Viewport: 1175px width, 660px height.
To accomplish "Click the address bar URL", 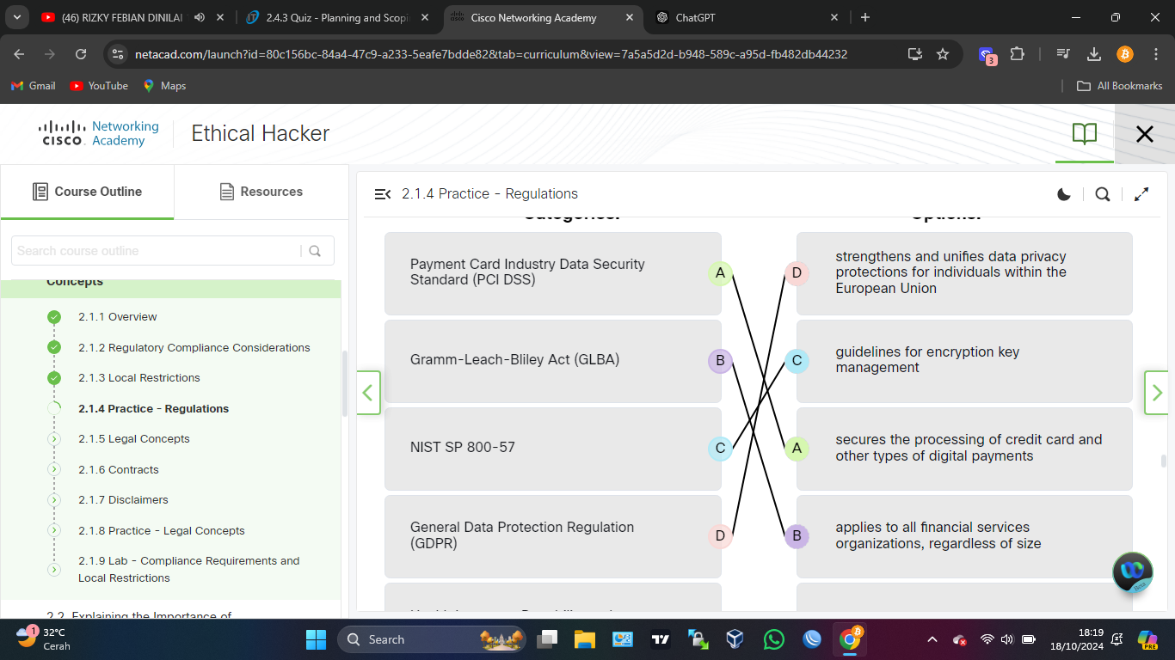I will 491,54.
